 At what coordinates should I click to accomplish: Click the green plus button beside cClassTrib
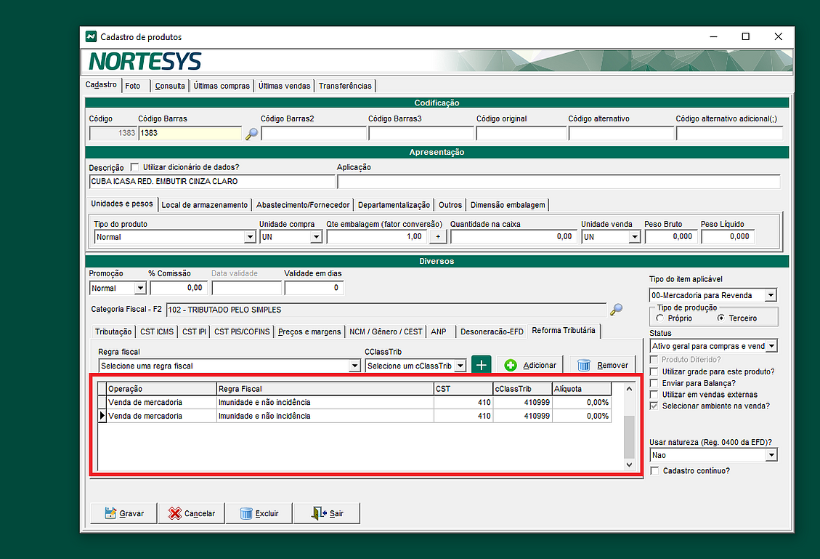click(x=481, y=365)
